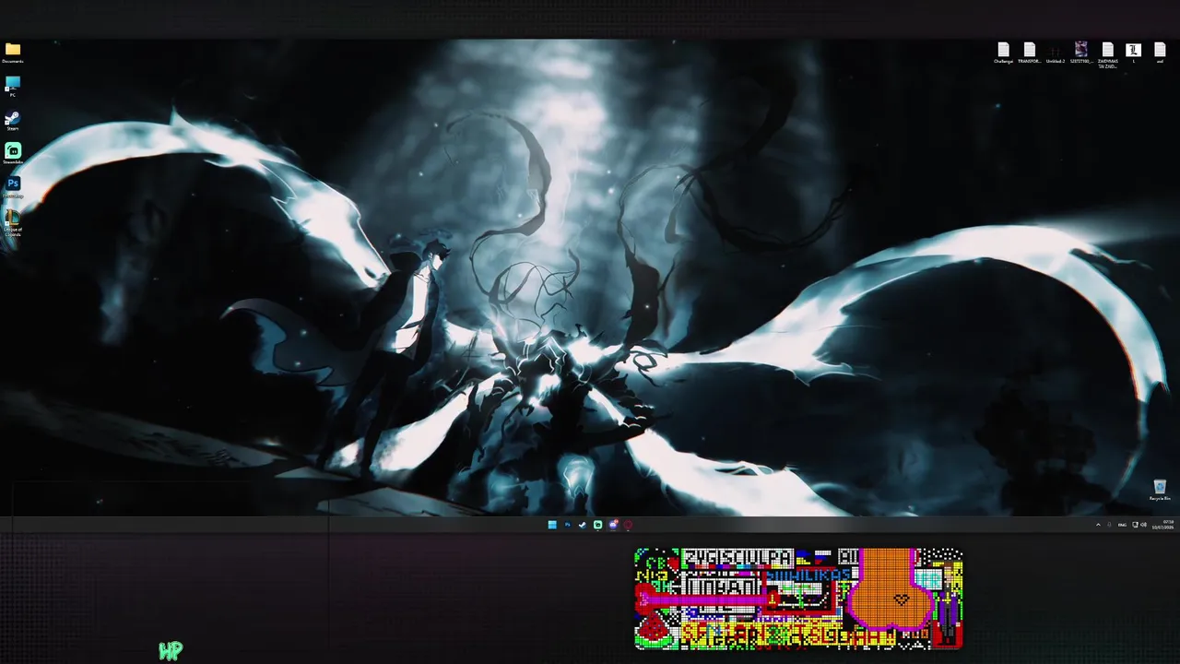Launch League of Legends from the desktop
Screen dimensions: 1180x664
tap(13, 222)
